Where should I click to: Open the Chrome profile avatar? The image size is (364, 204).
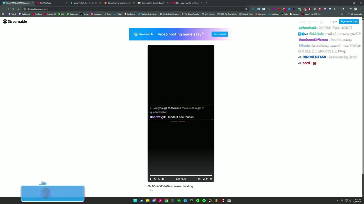[355, 9]
